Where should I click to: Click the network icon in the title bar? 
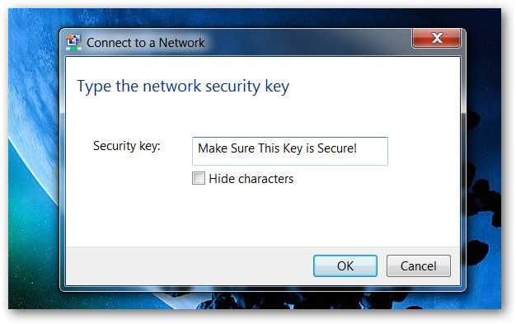tap(73, 43)
